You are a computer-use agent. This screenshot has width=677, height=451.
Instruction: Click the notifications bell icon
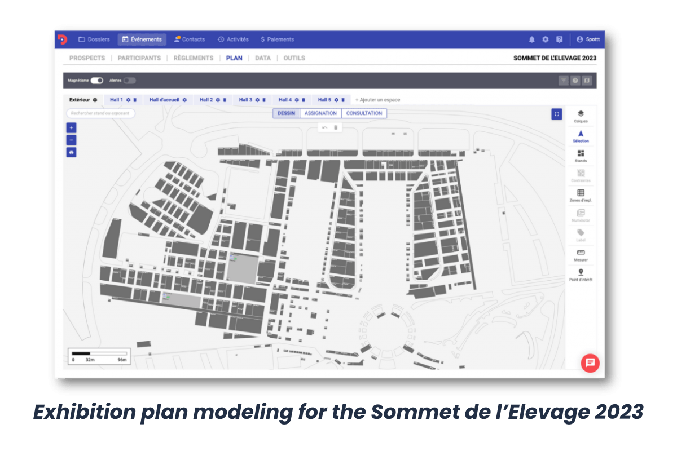(531, 39)
